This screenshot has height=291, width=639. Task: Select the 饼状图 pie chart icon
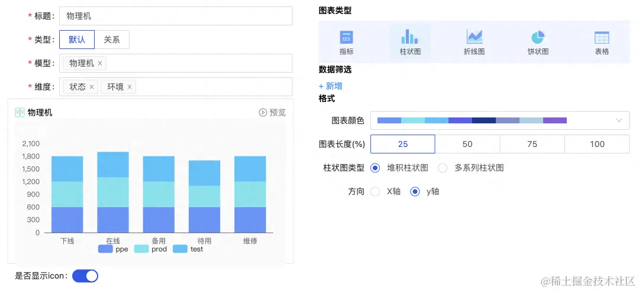tap(538, 37)
